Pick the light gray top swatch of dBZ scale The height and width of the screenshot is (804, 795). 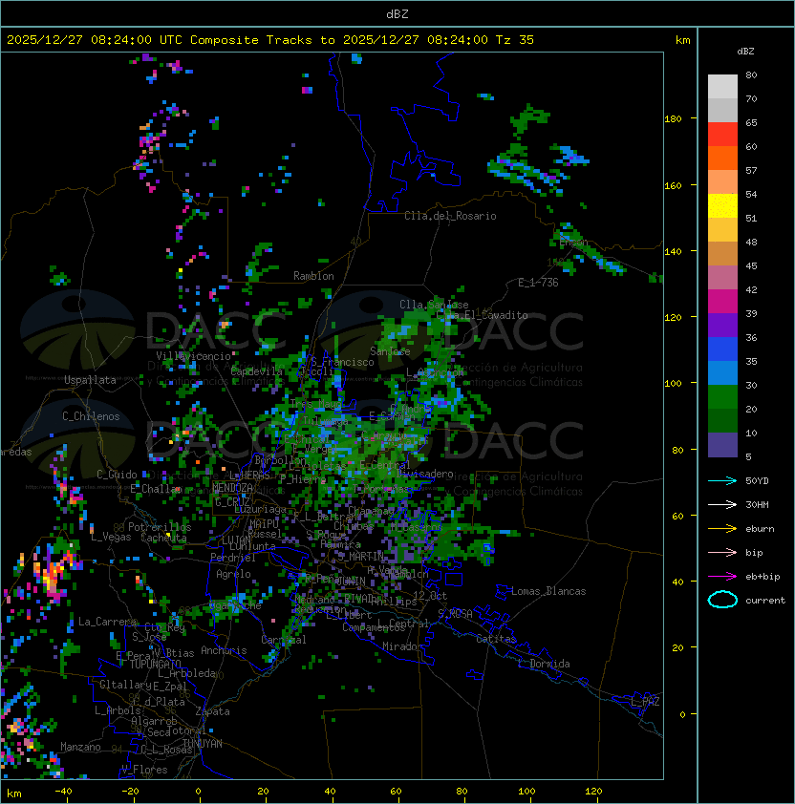coord(722,87)
